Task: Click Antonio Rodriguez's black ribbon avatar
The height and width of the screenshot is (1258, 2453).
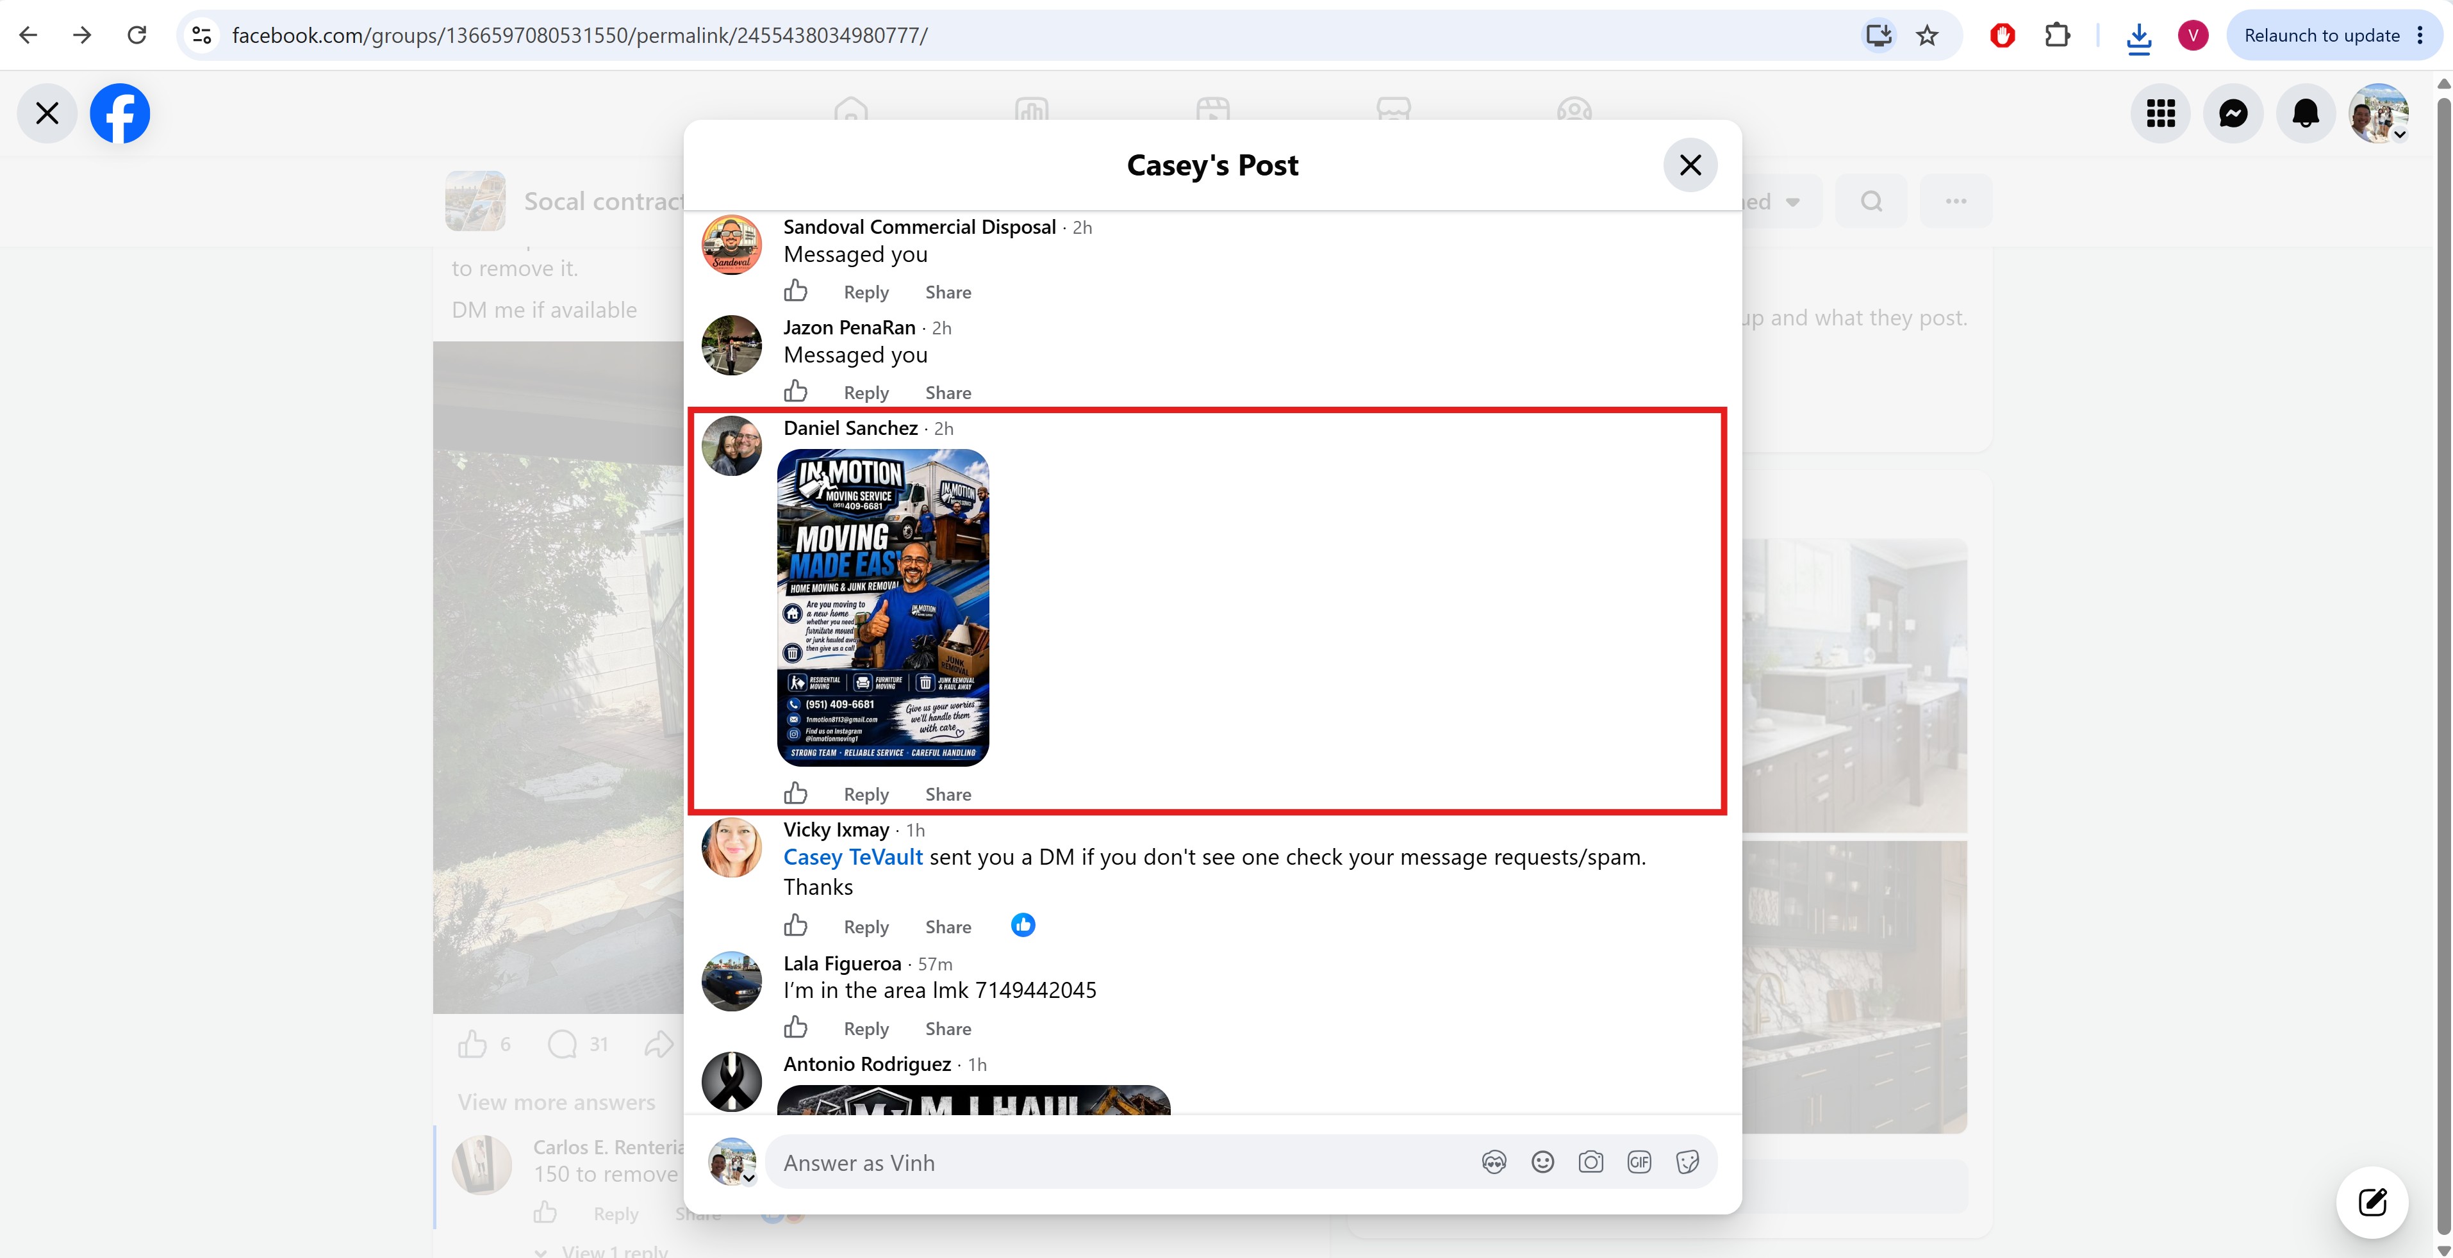Action: click(x=731, y=1082)
